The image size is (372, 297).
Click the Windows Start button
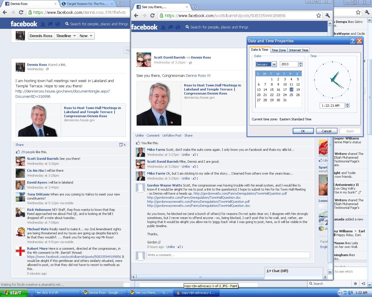click(x=14, y=293)
